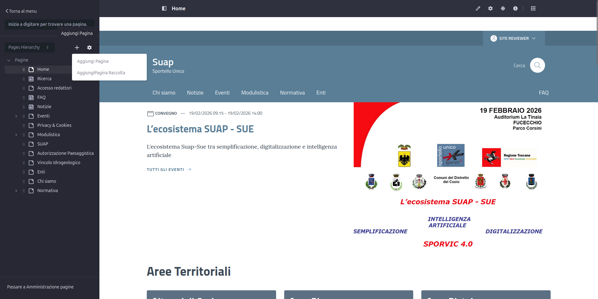Click the Cerca magnifier search button
Viewport: 598px width, 299px height.
pos(537,65)
